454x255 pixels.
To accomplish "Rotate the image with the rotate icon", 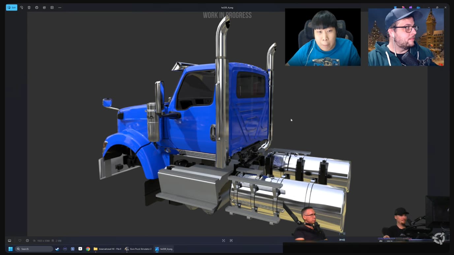I will coord(21,8).
